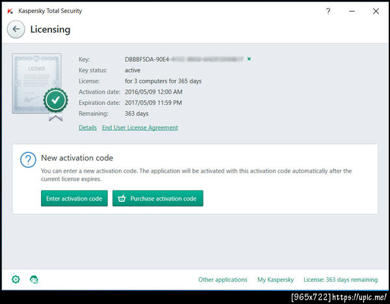390x304 pixels.
Task: Remove the key with the green X
Action: click(249, 59)
